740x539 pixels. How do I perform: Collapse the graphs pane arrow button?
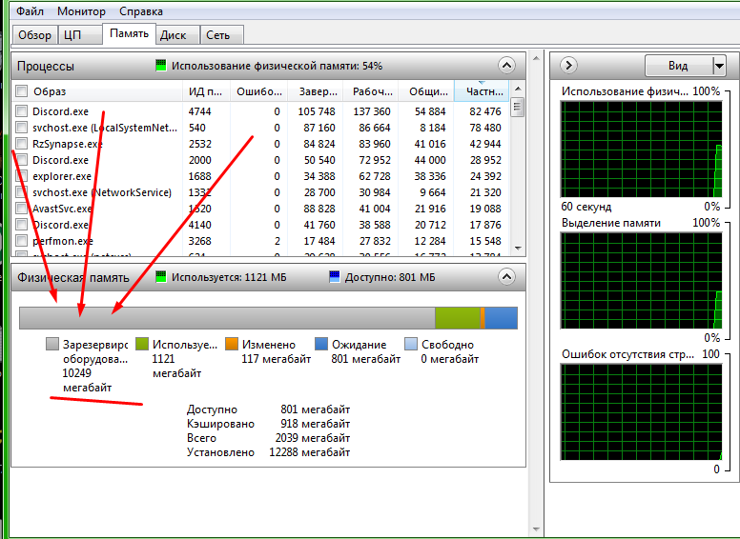[568, 65]
